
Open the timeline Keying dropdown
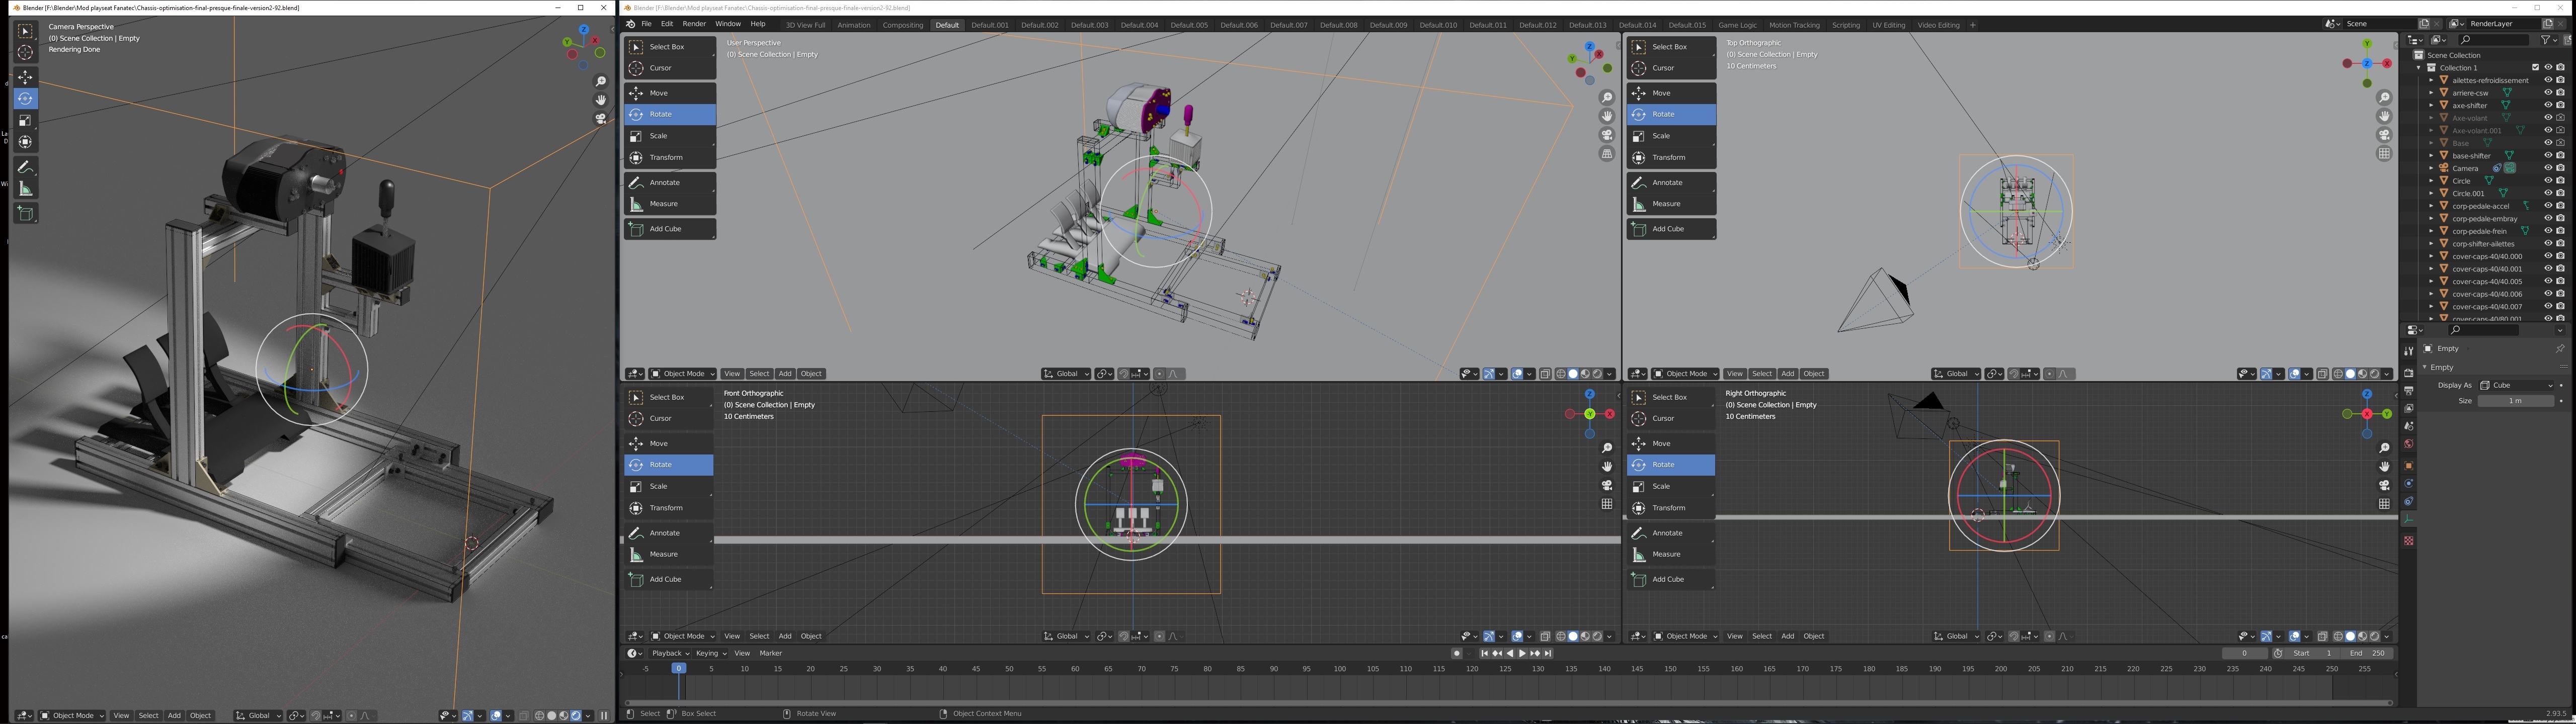tap(711, 654)
